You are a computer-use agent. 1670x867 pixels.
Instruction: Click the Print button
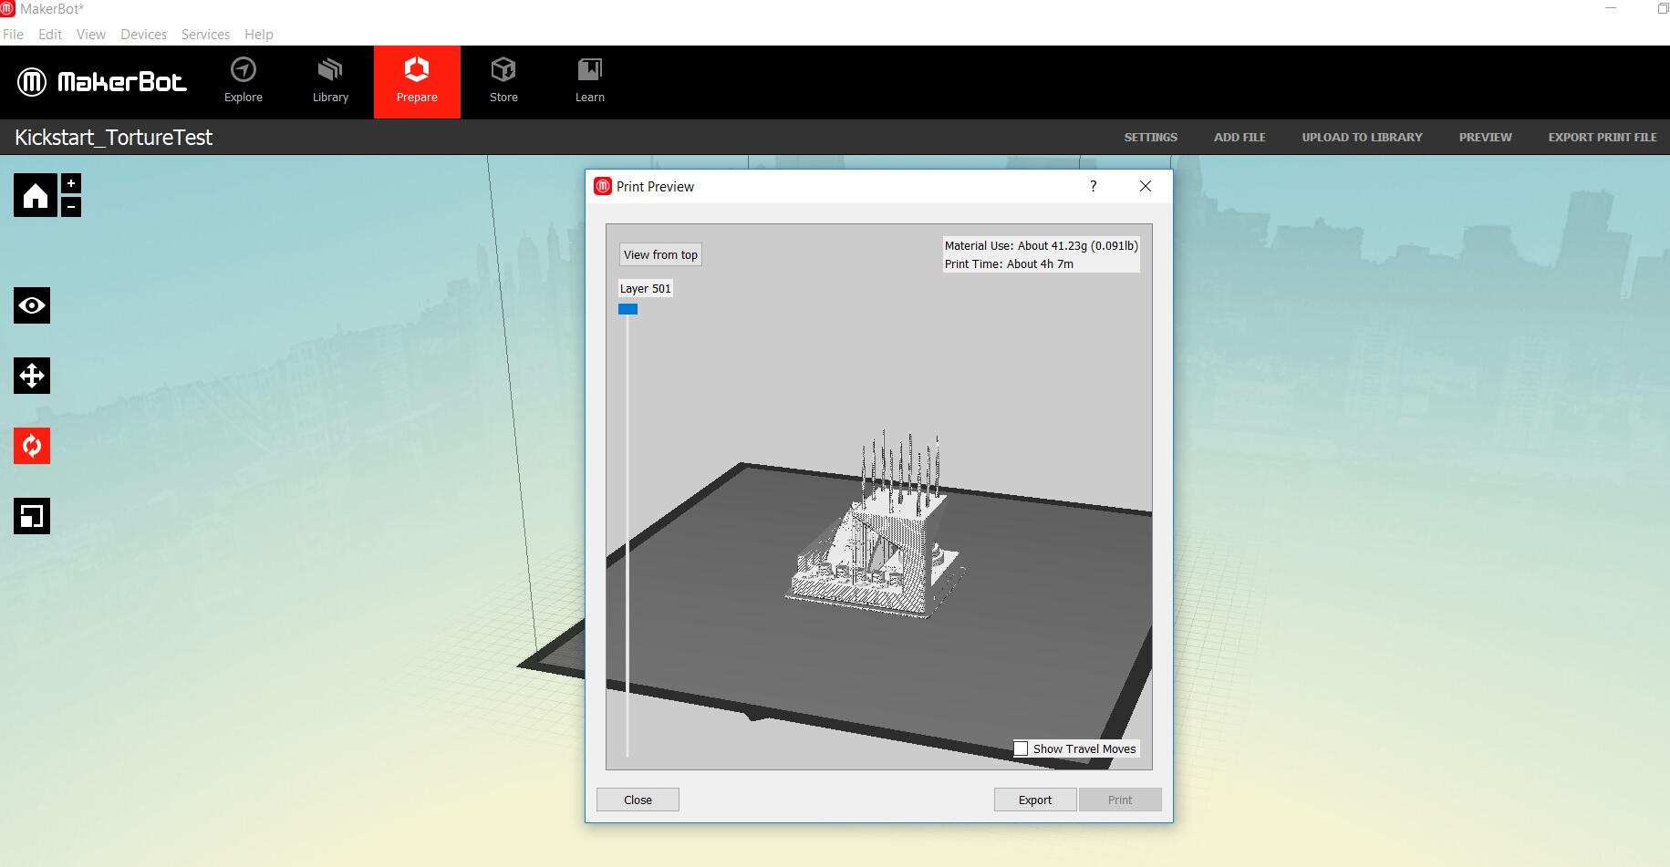(1120, 800)
